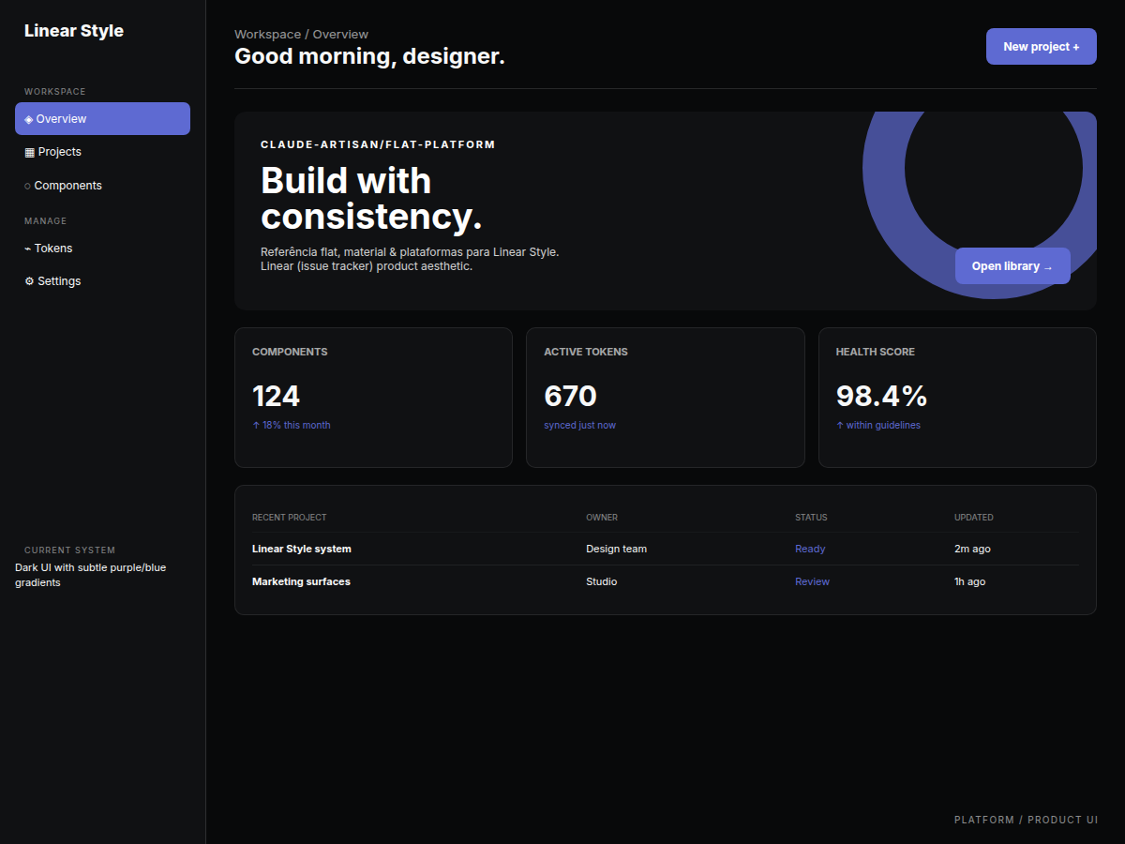
Task: Click the Owner column header
Action: click(602, 518)
